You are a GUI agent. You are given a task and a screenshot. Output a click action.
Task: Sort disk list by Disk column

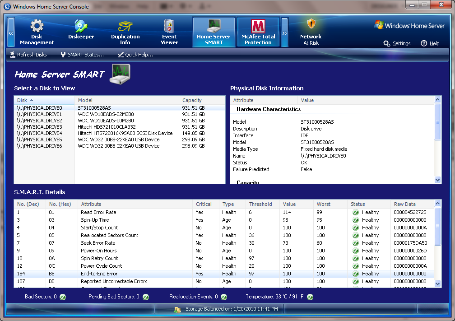click(44, 100)
